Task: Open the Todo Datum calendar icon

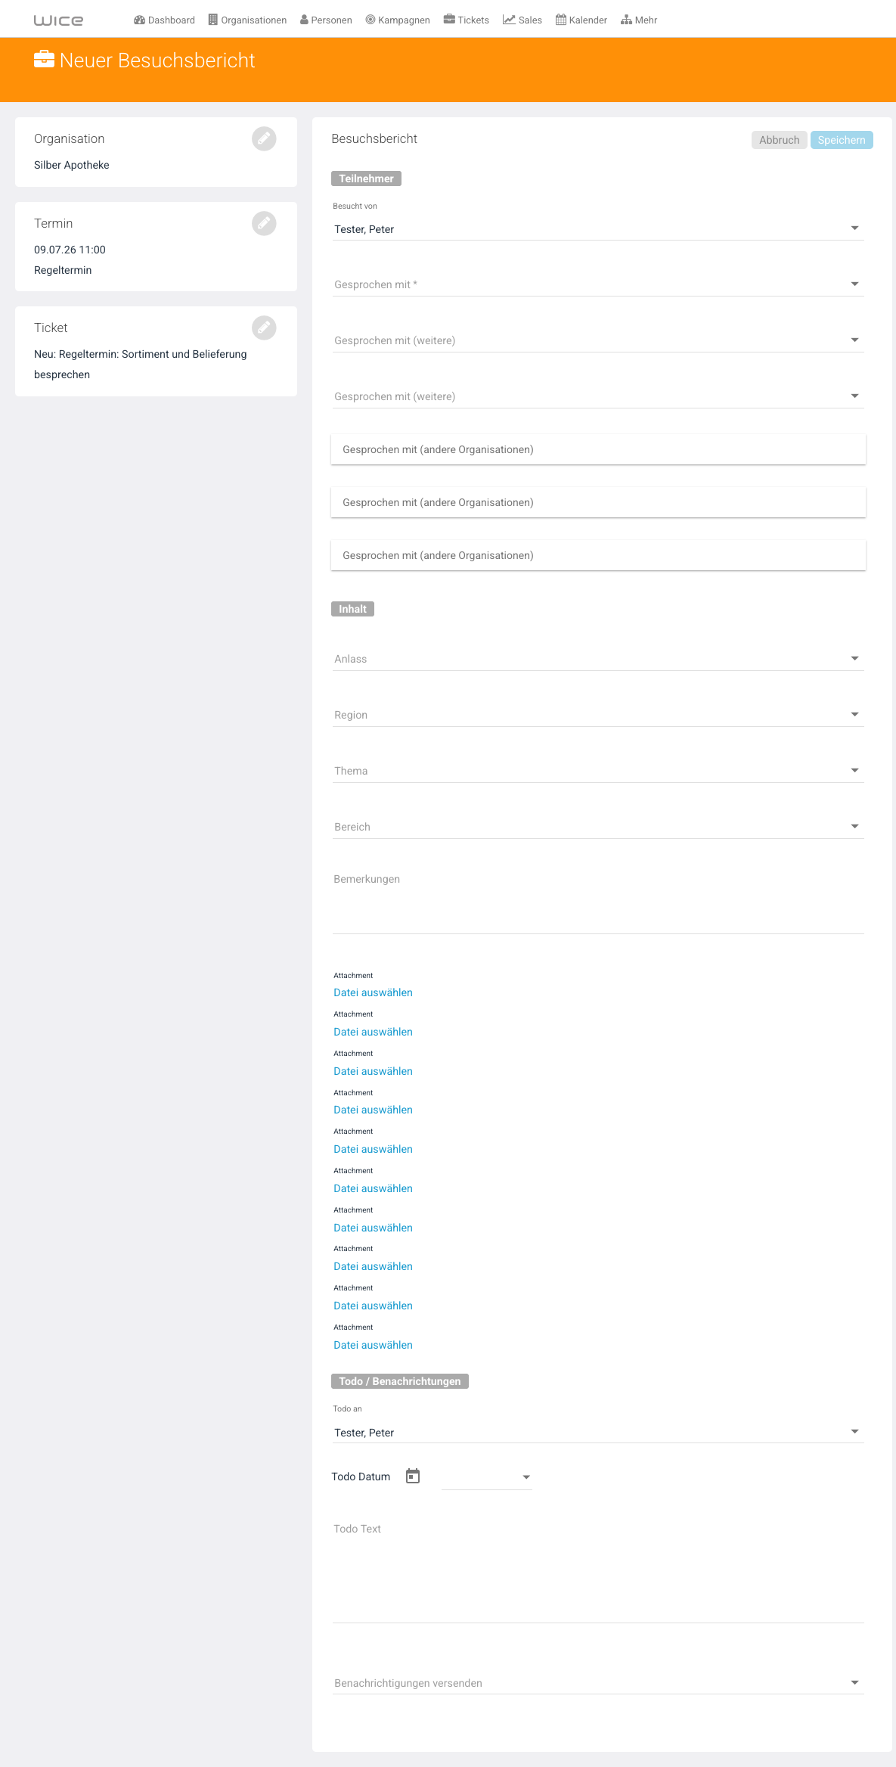Action: (413, 1476)
